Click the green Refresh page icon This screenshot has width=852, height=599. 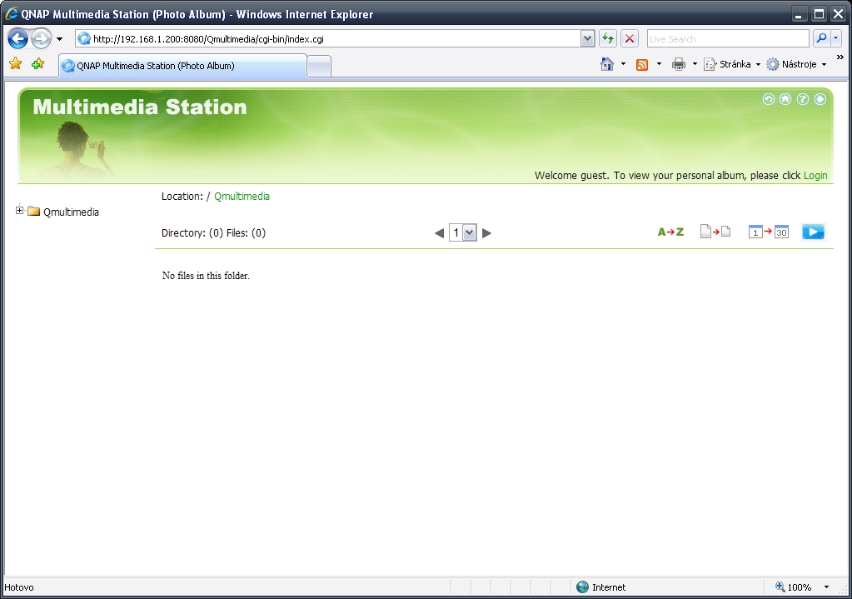[607, 39]
